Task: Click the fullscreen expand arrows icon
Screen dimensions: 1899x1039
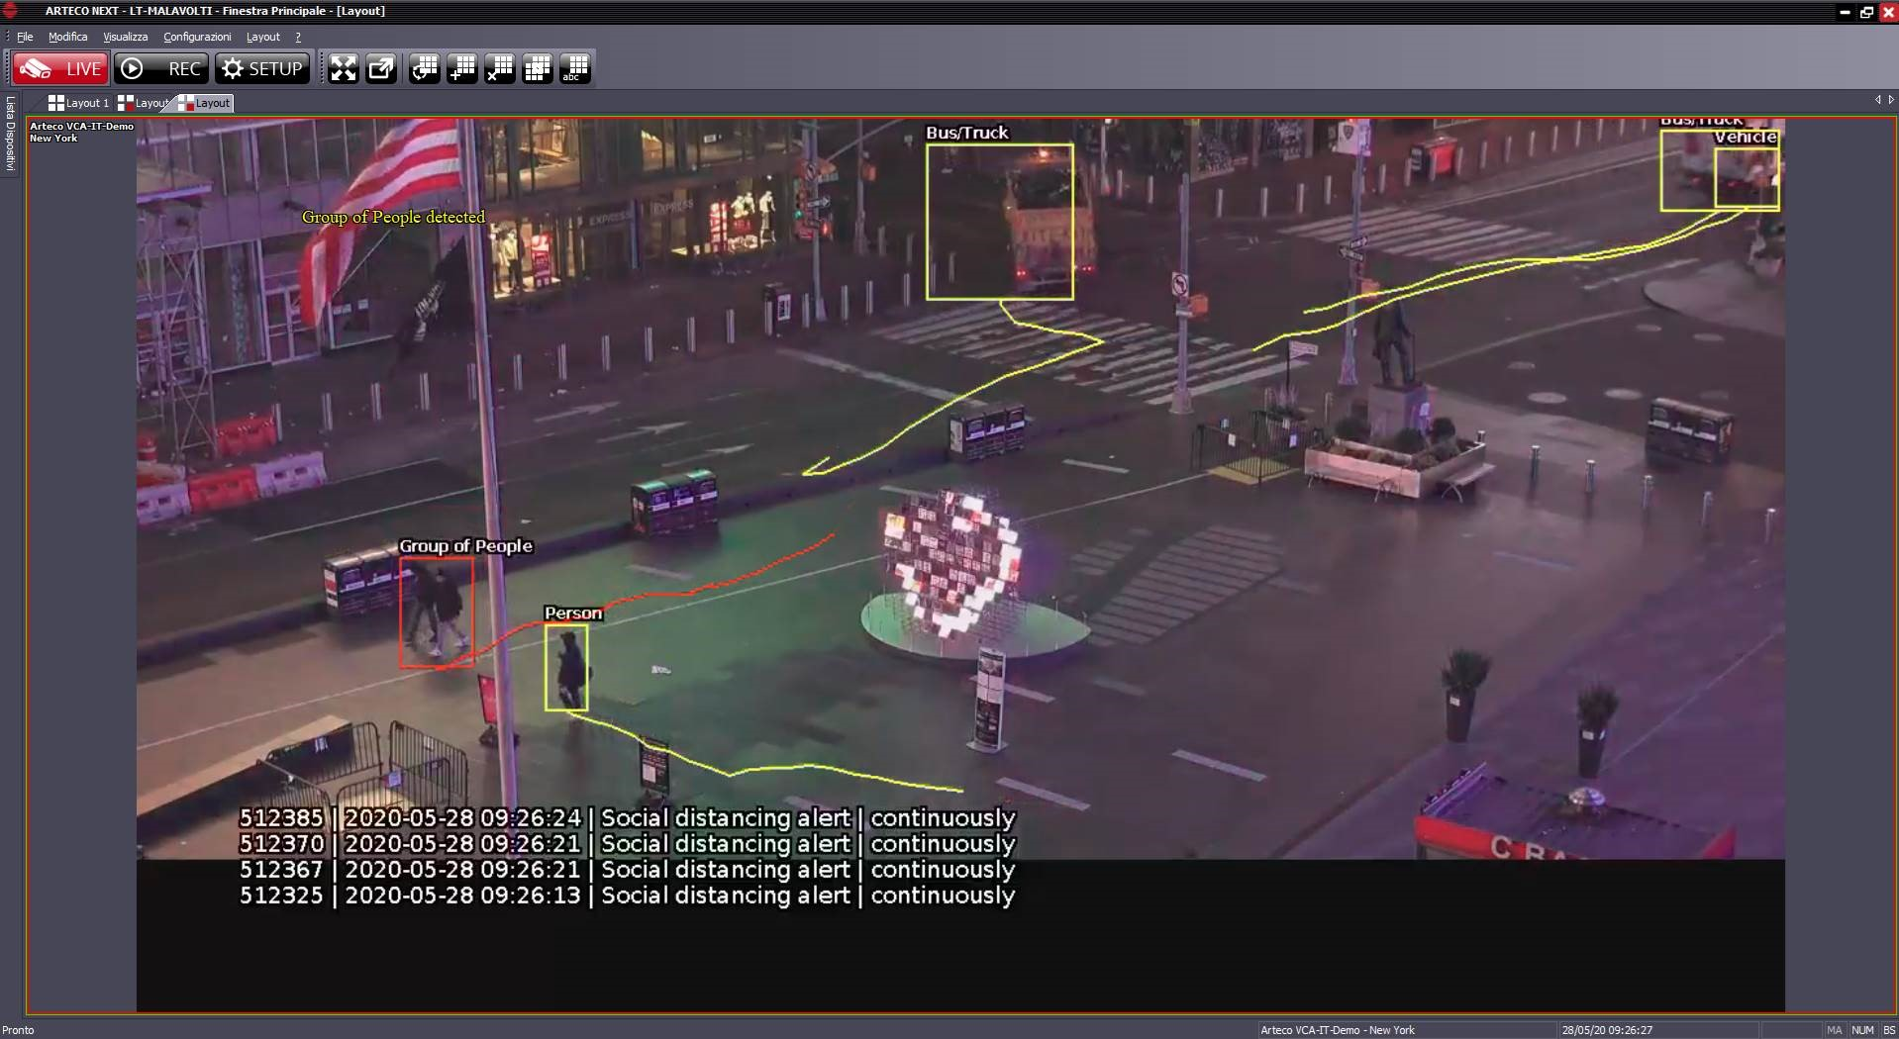Action: 343,68
